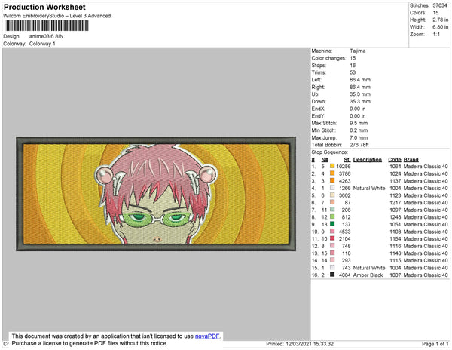
Task: Click the novaPDF hyperlink
Action: click(x=207, y=336)
